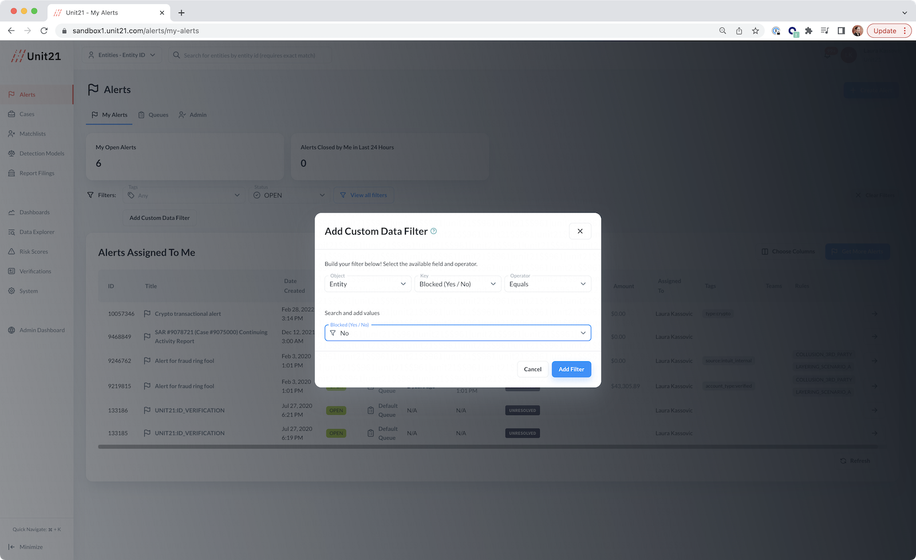Reload the page with the browser refresh icon

[44, 31]
